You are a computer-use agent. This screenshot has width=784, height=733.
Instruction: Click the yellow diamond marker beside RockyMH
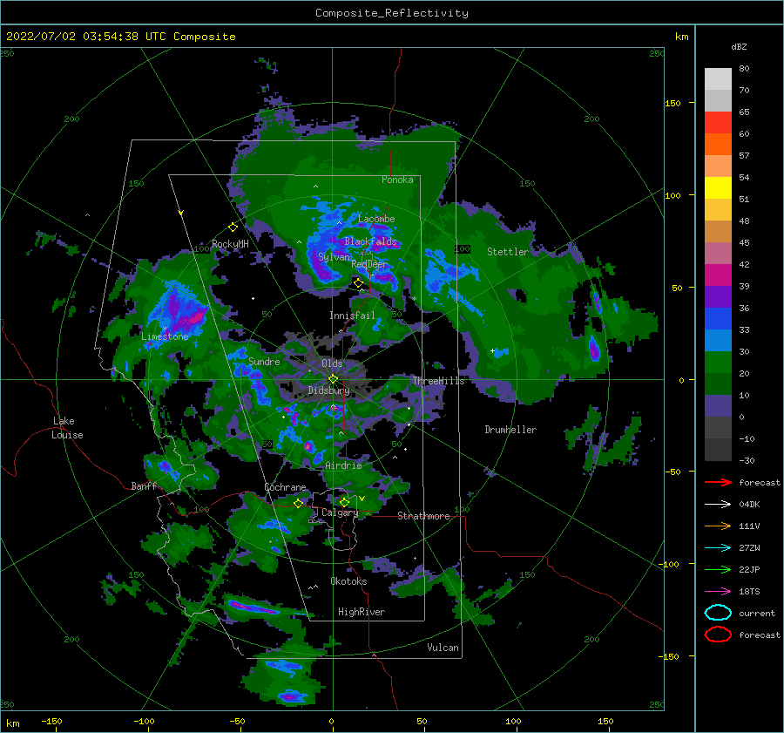pos(233,227)
